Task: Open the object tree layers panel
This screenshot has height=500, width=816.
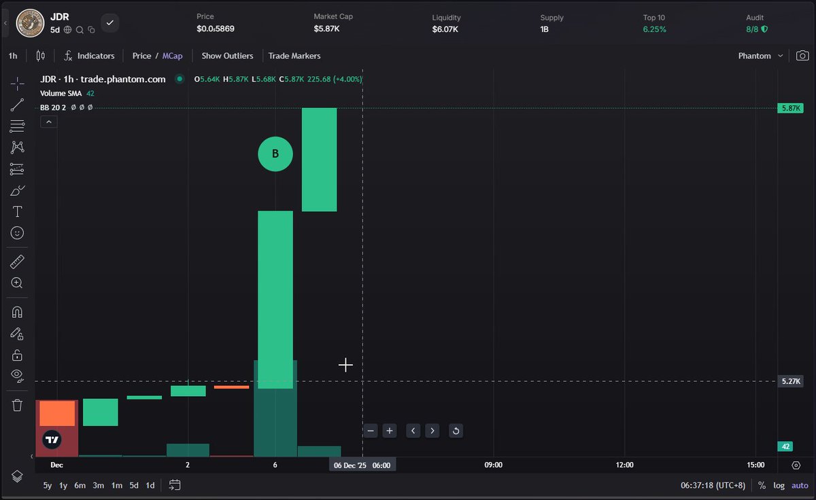Action: point(17,476)
